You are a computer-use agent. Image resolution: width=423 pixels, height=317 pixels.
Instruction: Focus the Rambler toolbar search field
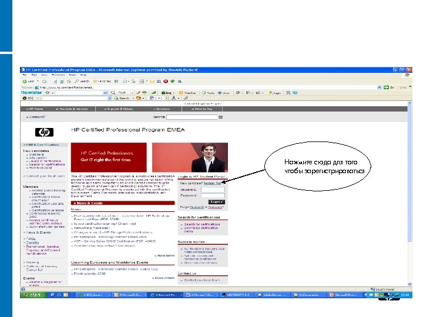tap(79, 93)
